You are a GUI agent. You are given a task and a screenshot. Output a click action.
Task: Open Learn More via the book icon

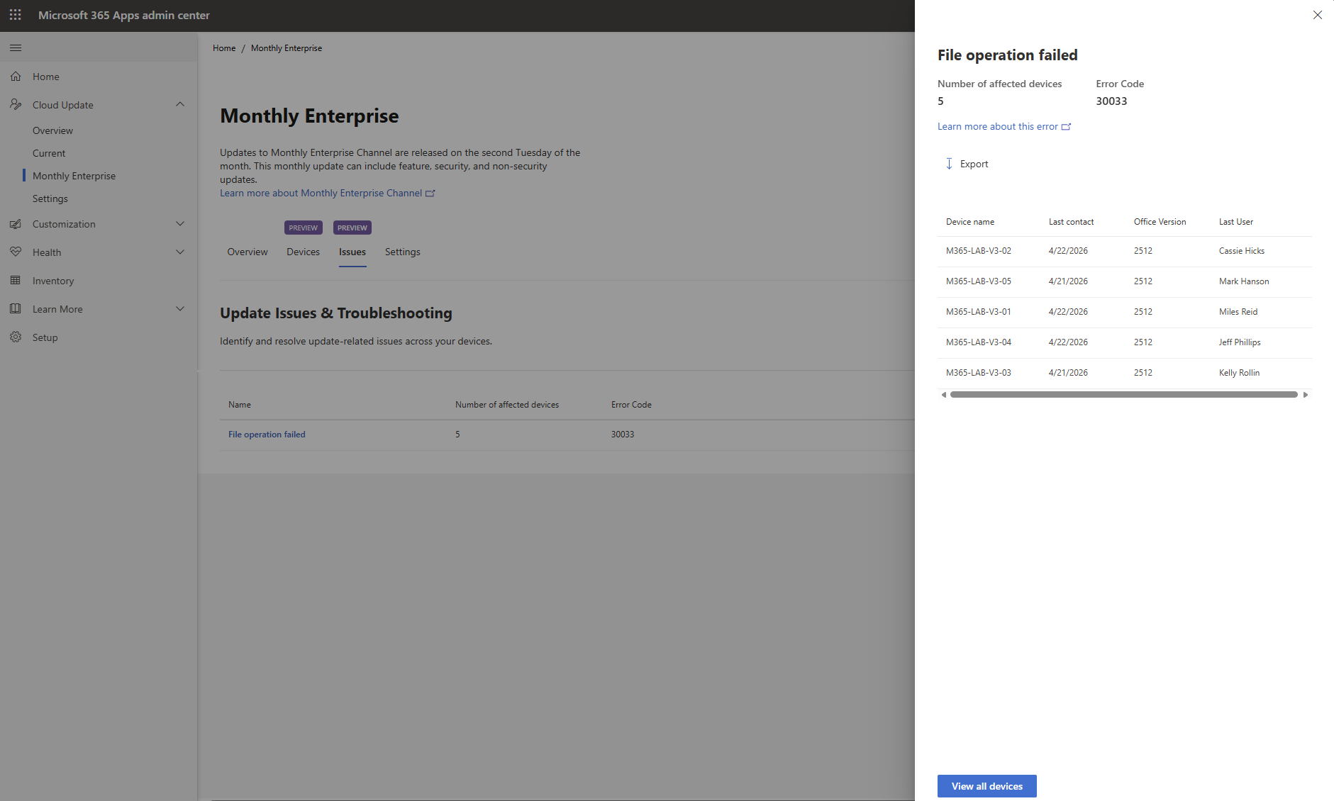click(16, 308)
